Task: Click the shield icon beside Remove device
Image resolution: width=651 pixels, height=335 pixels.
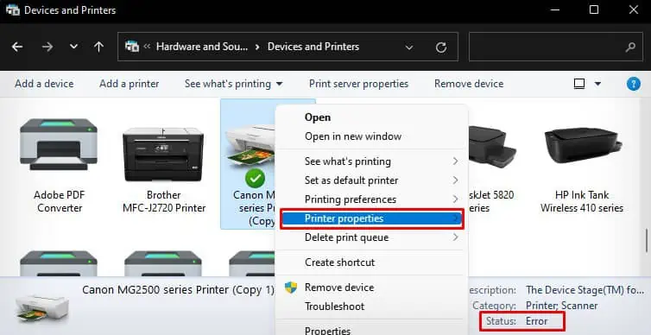Action: (x=291, y=288)
